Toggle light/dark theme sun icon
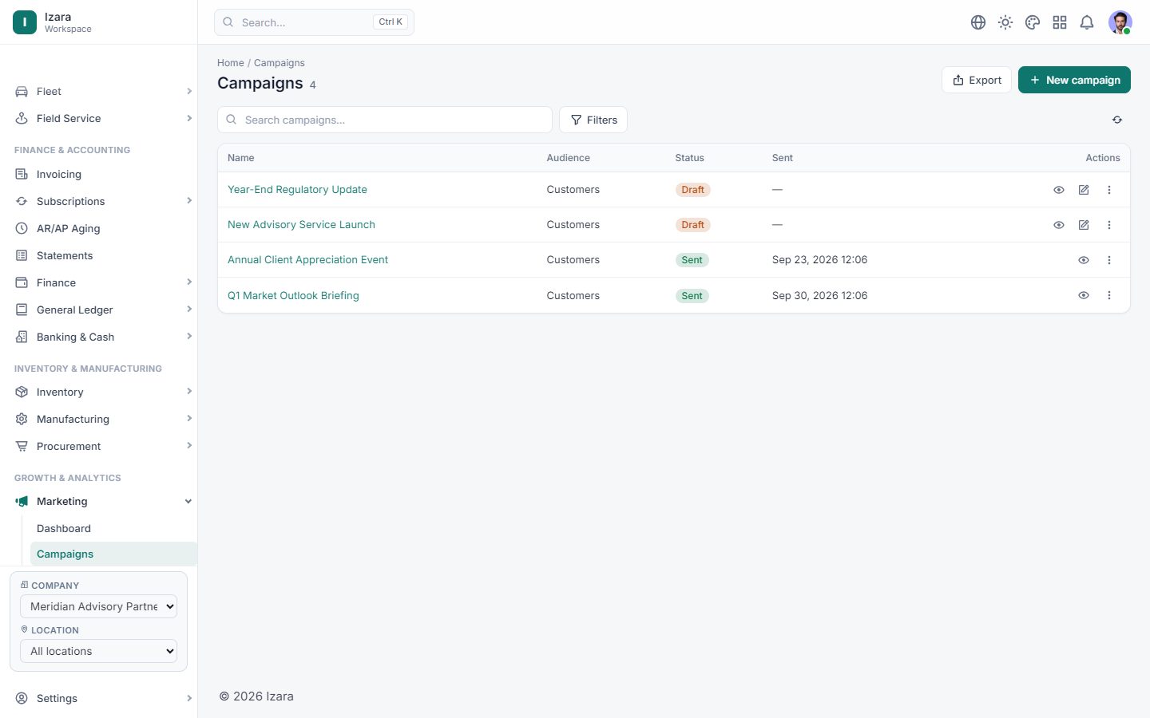Image resolution: width=1150 pixels, height=718 pixels. point(1005,22)
